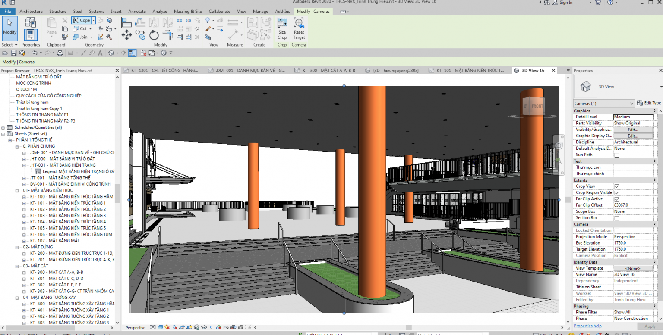Click the Edit Type button
Image resolution: width=663 pixels, height=335 pixels.
click(649, 102)
